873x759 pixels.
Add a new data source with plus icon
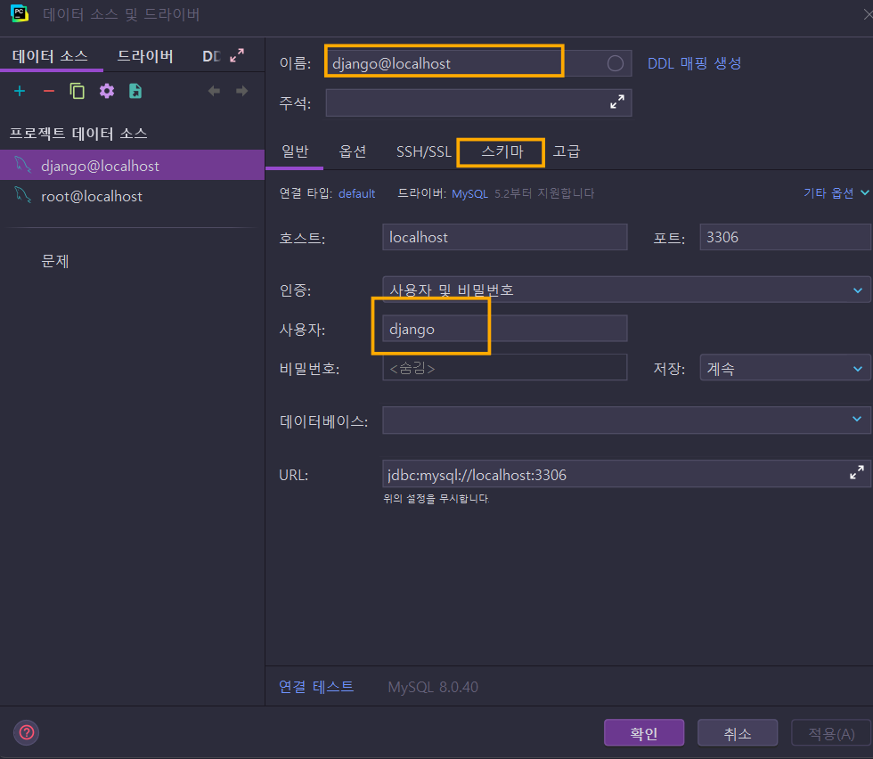20,91
